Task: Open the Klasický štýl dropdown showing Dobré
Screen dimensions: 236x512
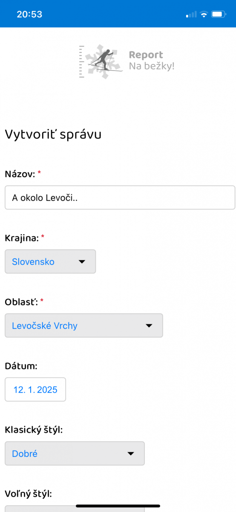Action: [x=75, y=454]
